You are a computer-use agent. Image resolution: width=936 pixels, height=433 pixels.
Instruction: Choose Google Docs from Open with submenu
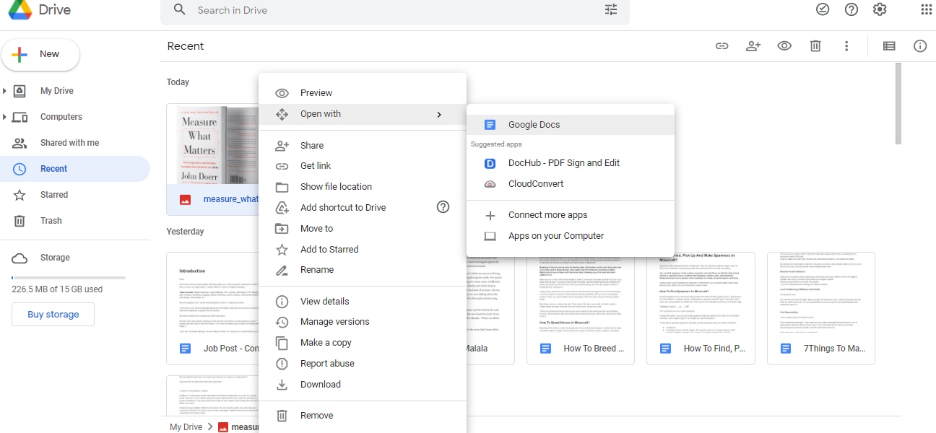click(x=534, y=125)
